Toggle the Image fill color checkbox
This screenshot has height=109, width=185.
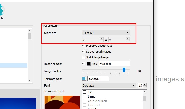[x=83, y=64]
